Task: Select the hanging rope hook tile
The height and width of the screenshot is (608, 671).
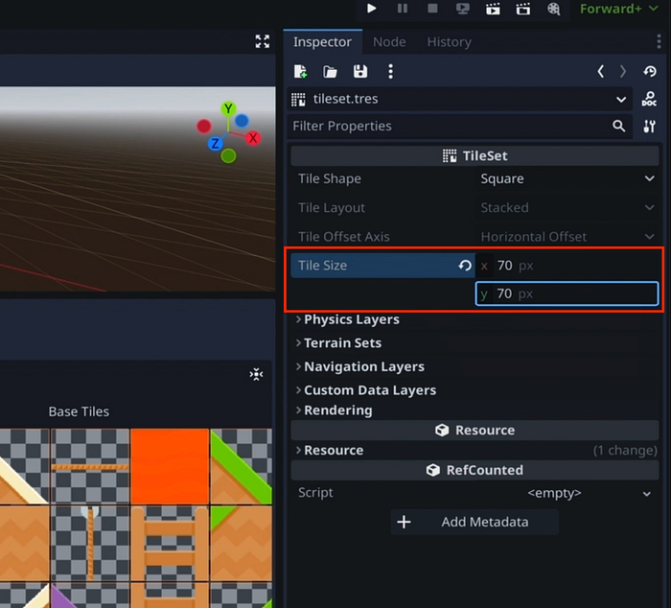Action: [x=90, y=544]
